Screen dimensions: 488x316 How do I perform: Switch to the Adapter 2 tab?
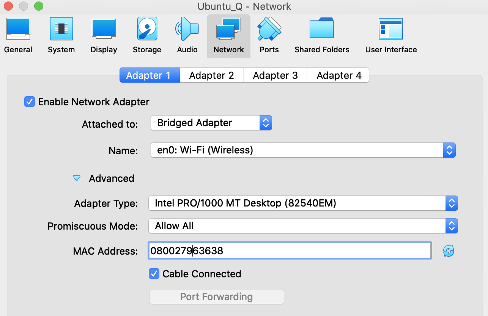(211, 75)
